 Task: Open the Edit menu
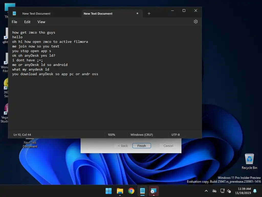tap(27, 22)
